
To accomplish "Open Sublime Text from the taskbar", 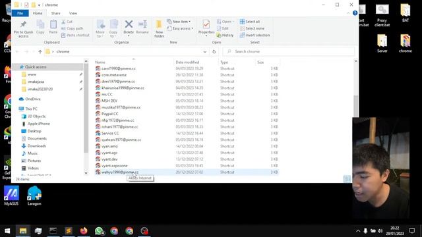I will pyautogui.click(x=69, y=231).
